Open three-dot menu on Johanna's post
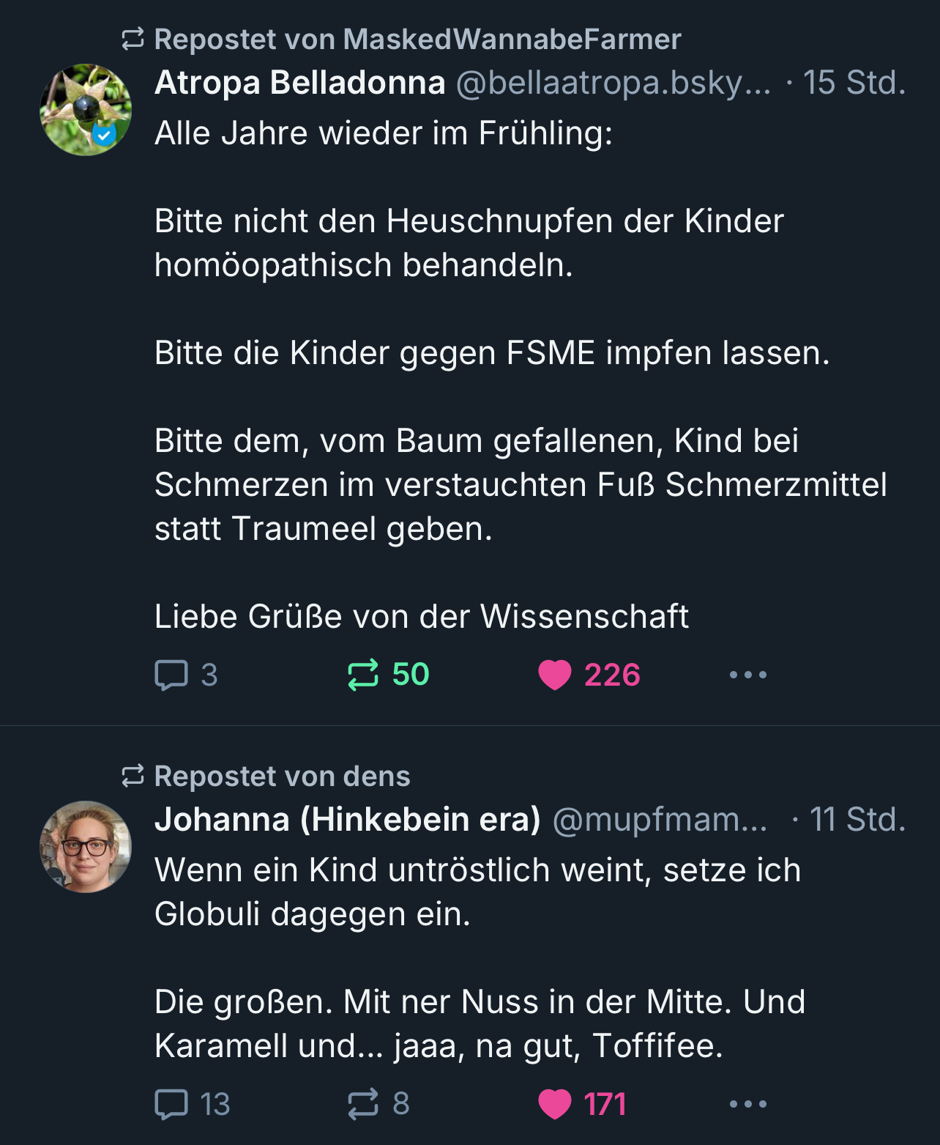 click(x=747, y=1104)
